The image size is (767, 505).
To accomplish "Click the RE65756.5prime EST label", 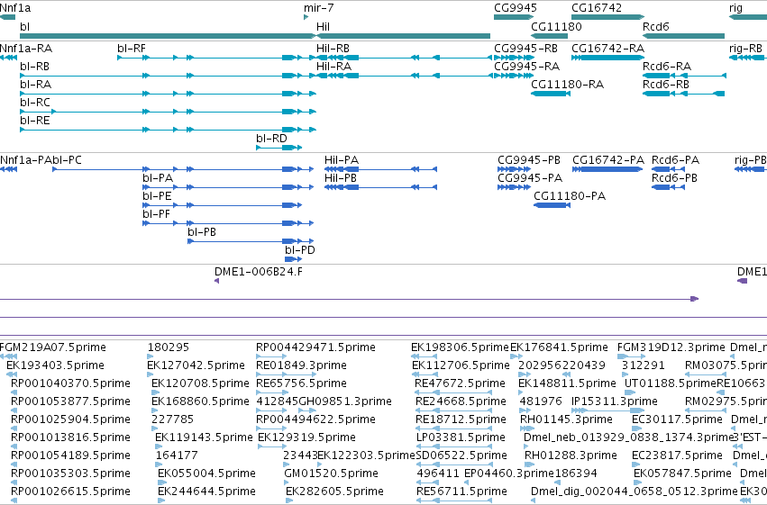I will point(301,383).
